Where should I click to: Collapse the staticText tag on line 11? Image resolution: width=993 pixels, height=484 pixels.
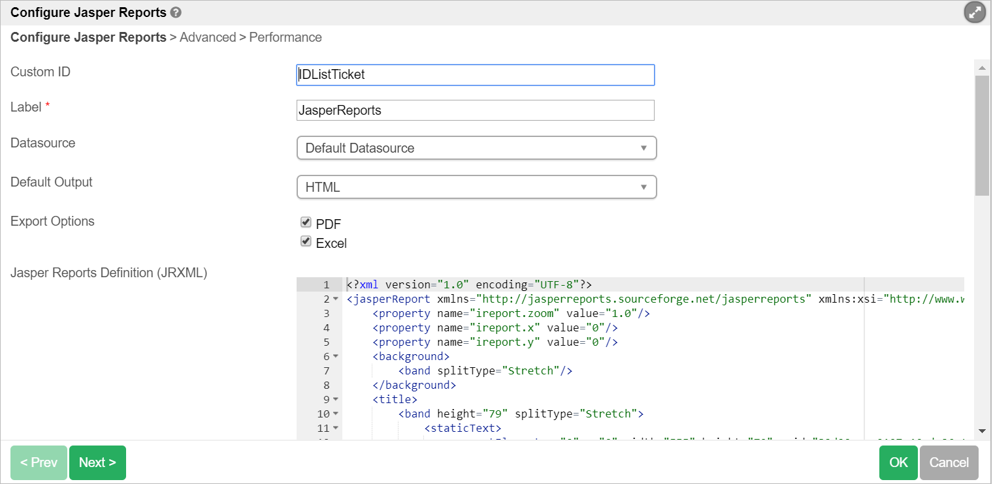coord(336,428)
